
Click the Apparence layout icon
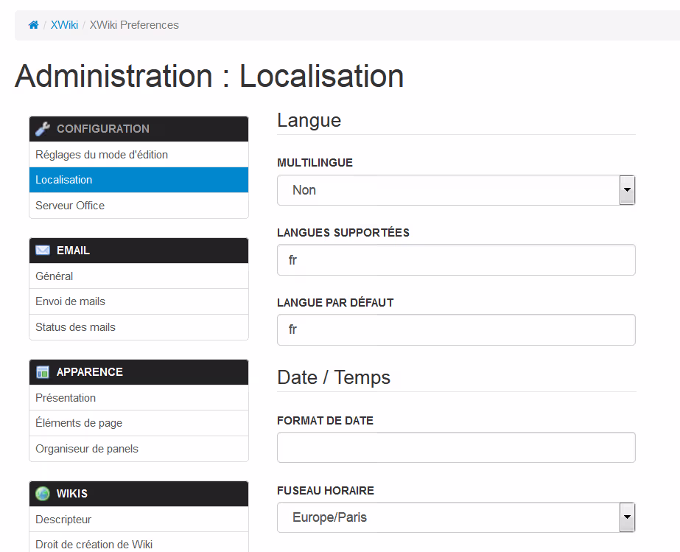tap(43, 372)
